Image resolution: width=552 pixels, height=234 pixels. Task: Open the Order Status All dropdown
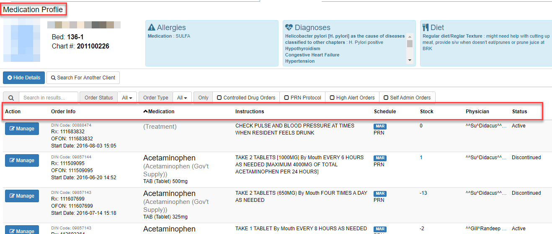point(127,98)
